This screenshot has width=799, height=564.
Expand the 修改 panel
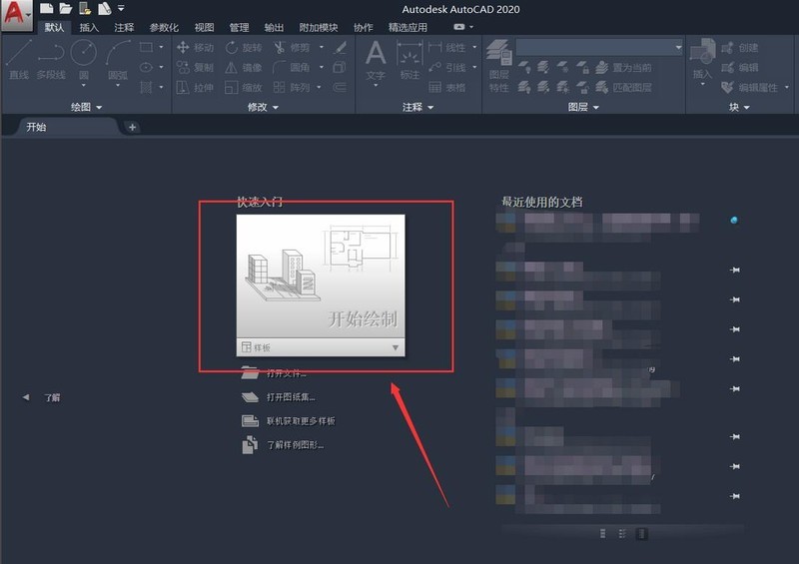tap(263, 107)
